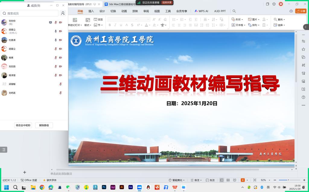
Task: Open the help icon in right sidebar
Action: point(303,97)
